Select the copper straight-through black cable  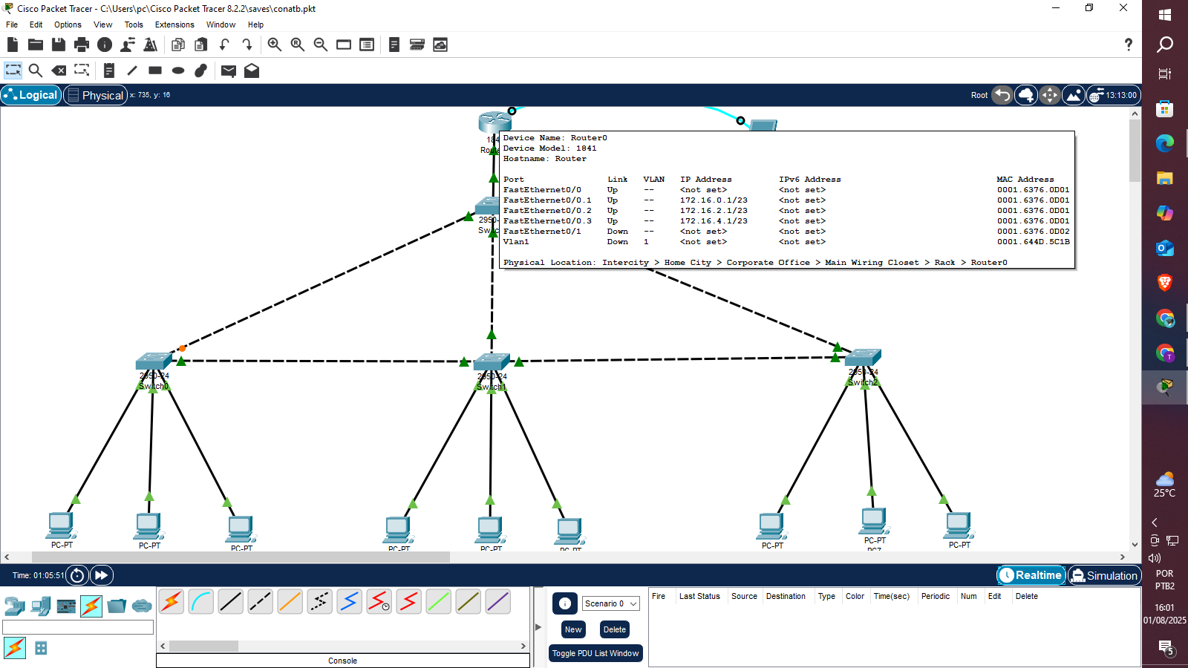pos(231,602)
